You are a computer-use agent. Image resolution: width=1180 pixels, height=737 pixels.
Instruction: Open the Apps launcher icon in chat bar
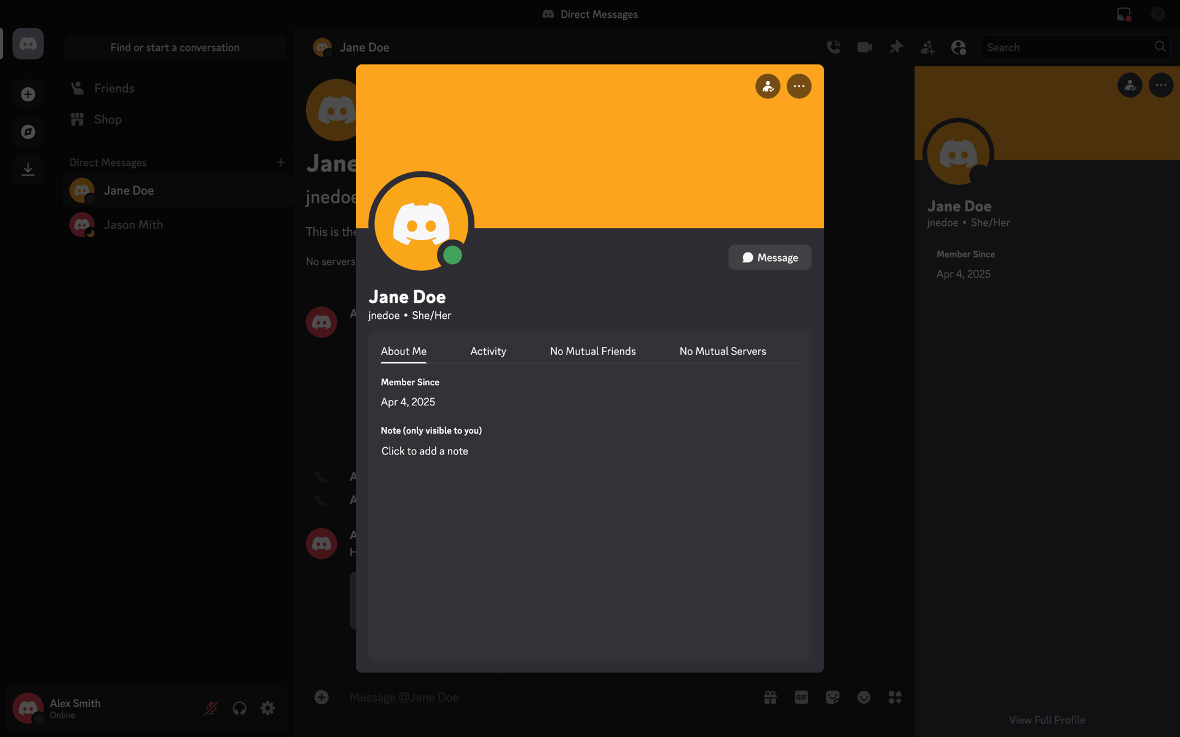[x=895, y=697]
